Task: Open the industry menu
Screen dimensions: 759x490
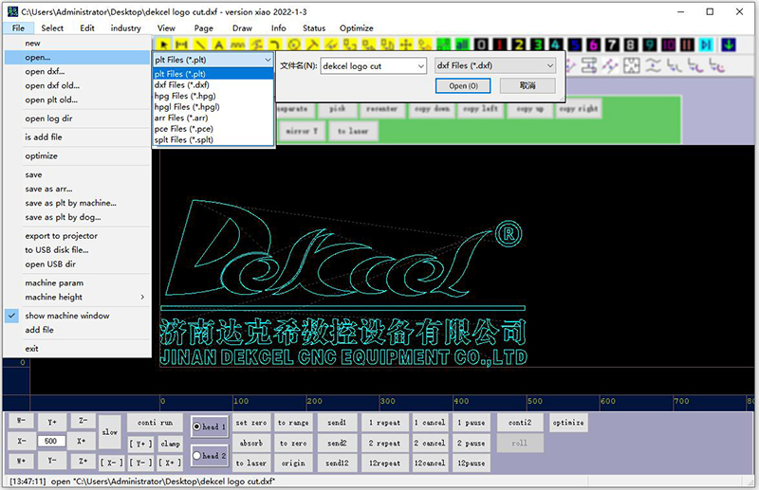Action: (126, 28)
